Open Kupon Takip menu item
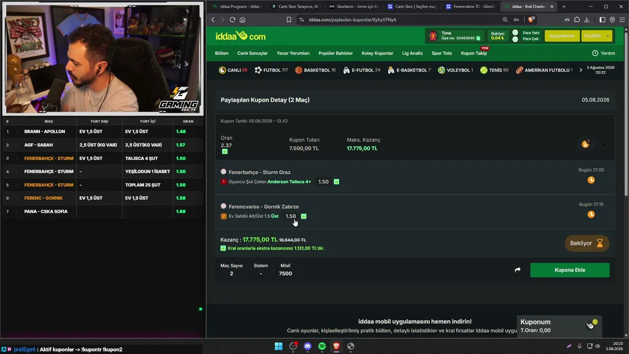 coord(474,53)
